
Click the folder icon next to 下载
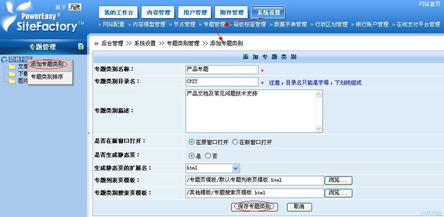[x=12, y=74]
